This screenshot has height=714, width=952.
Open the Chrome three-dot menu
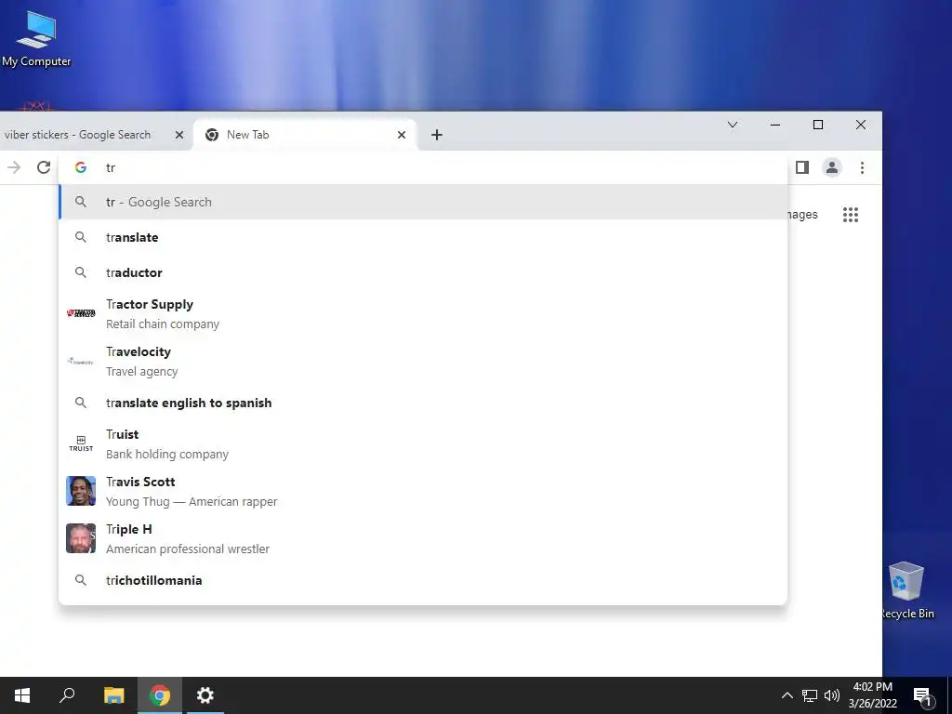tap(862, 167)
